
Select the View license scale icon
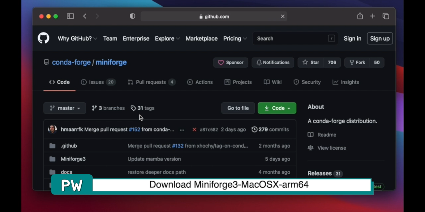[310, 148]
